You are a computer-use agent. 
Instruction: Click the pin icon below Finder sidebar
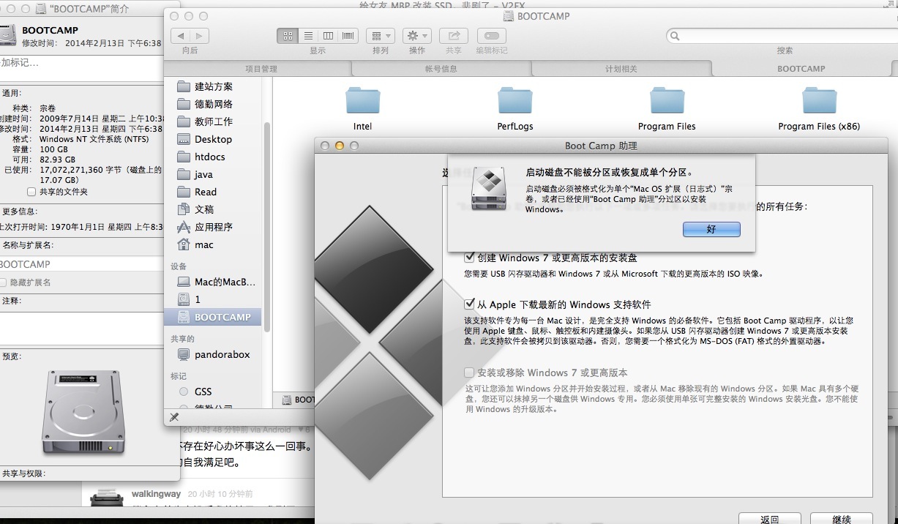174,417
